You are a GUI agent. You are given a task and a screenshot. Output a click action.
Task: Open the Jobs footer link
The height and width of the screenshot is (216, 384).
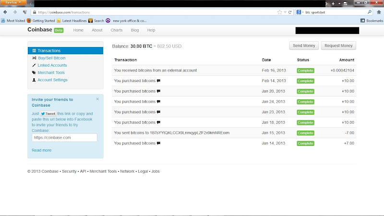(x=156, y=171)
